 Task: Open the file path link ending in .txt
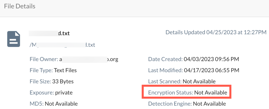pos(62,45)
